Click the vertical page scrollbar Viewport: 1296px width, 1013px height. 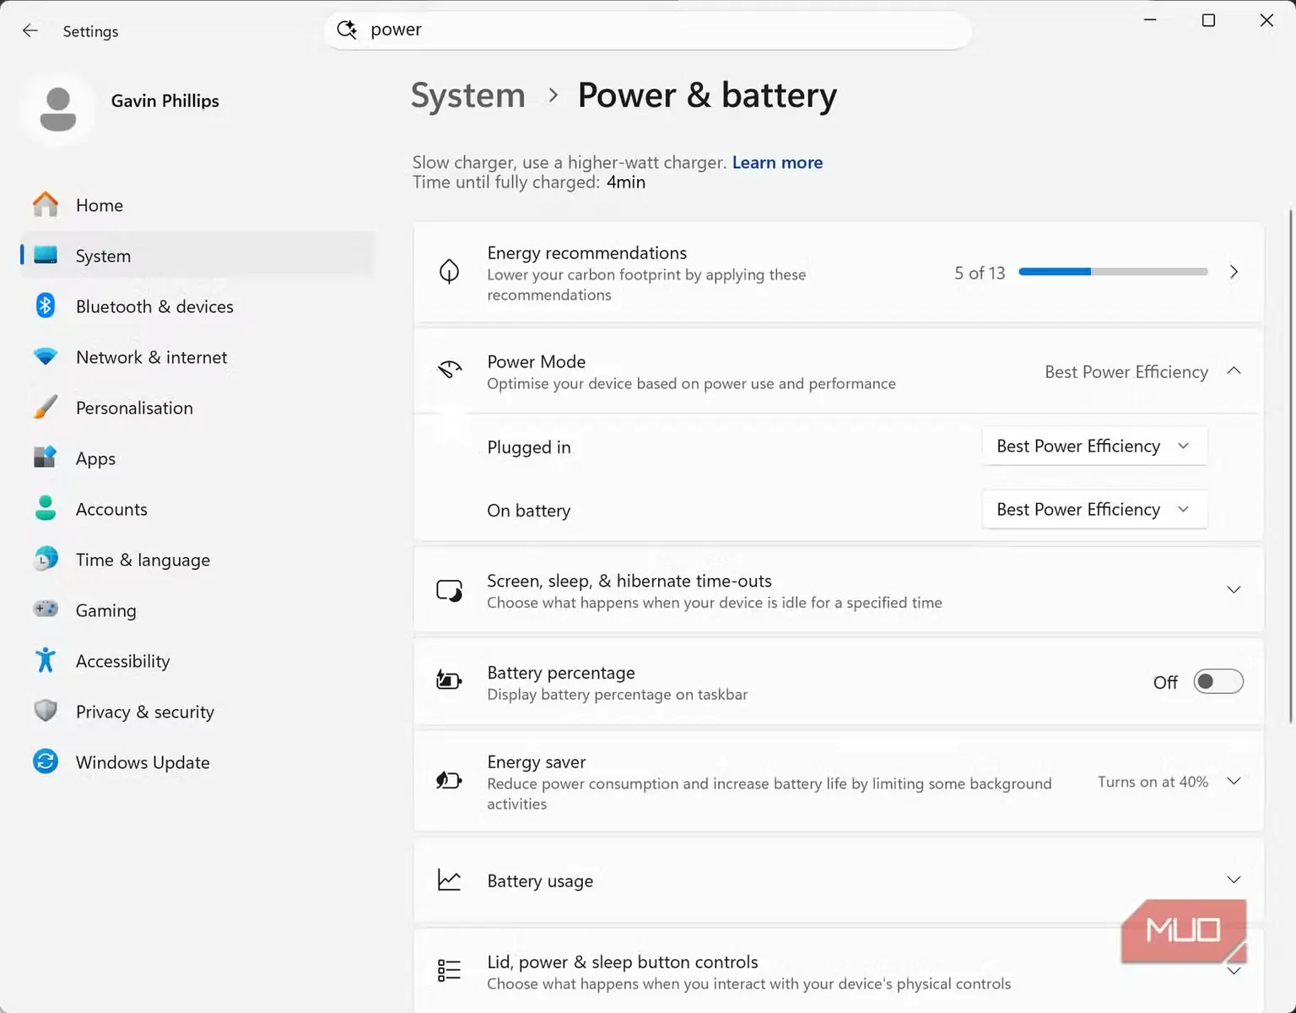point(1291,466)
